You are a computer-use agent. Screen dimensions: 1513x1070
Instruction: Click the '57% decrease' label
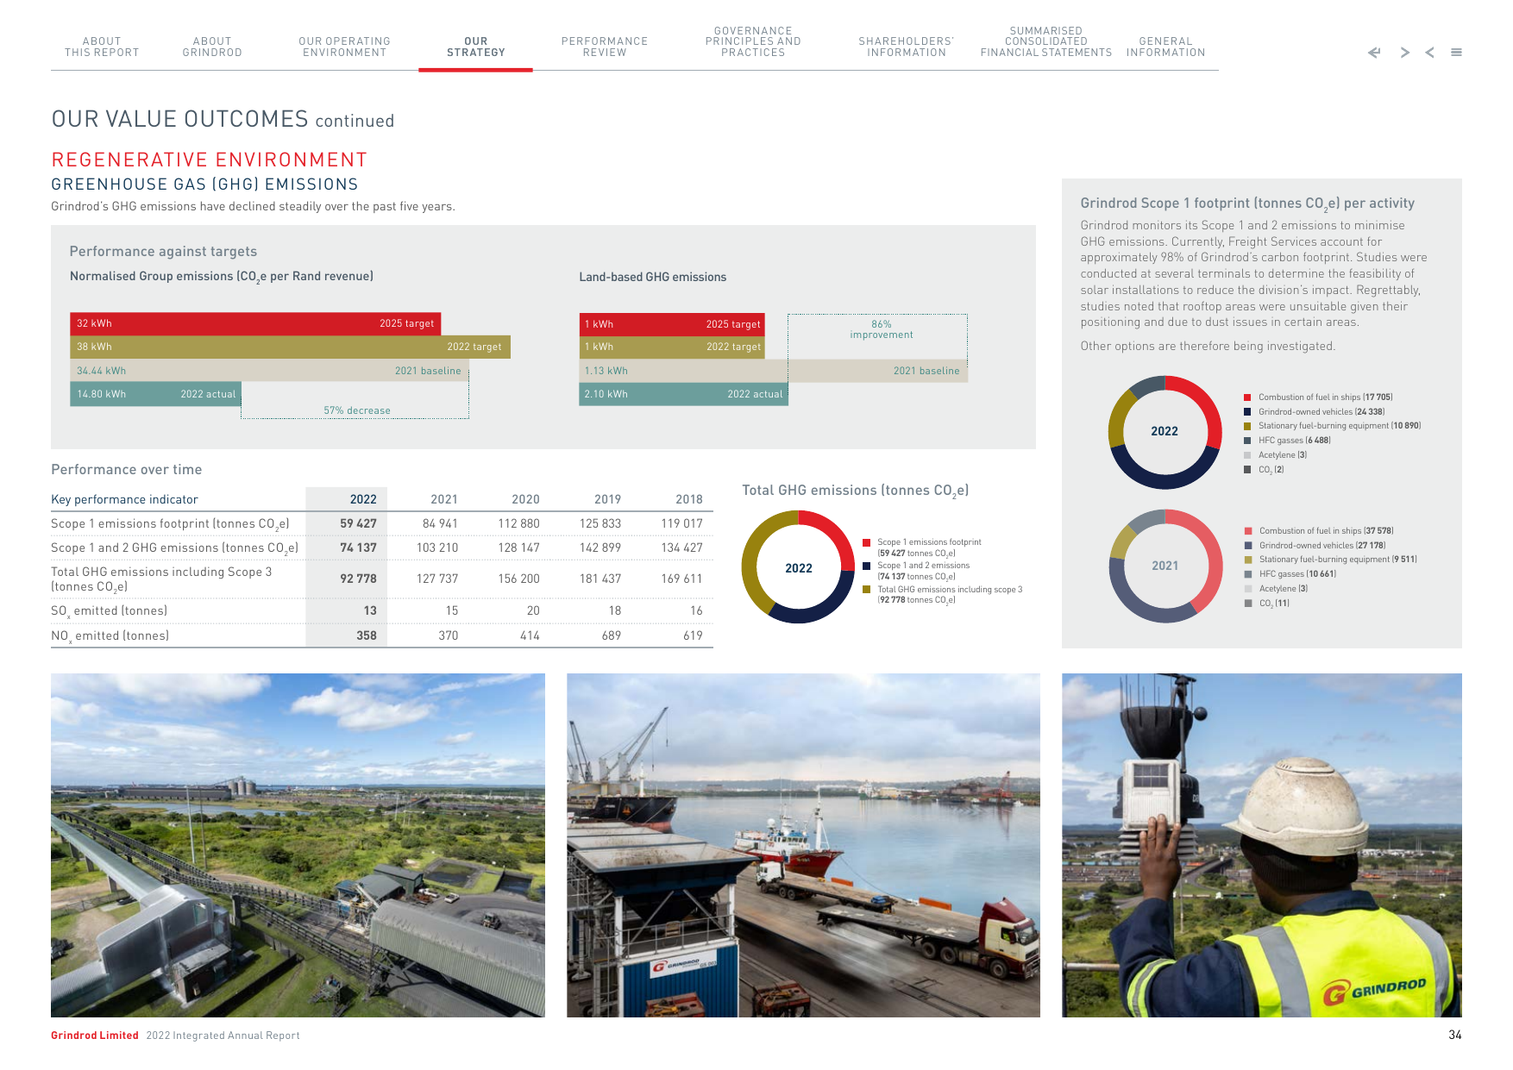point(357,410)
